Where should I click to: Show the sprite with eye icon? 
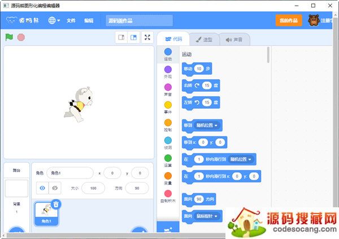point(42,188)
